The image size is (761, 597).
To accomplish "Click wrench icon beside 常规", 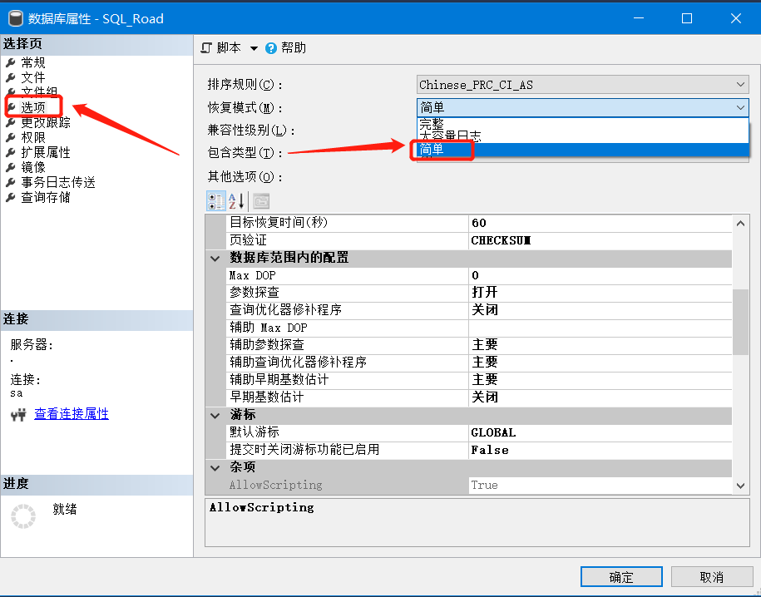I will [x=11, y=62].
